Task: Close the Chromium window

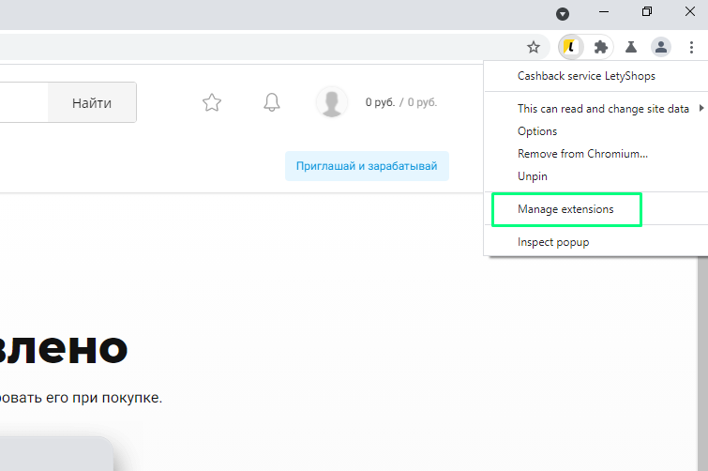Action: 689,12
